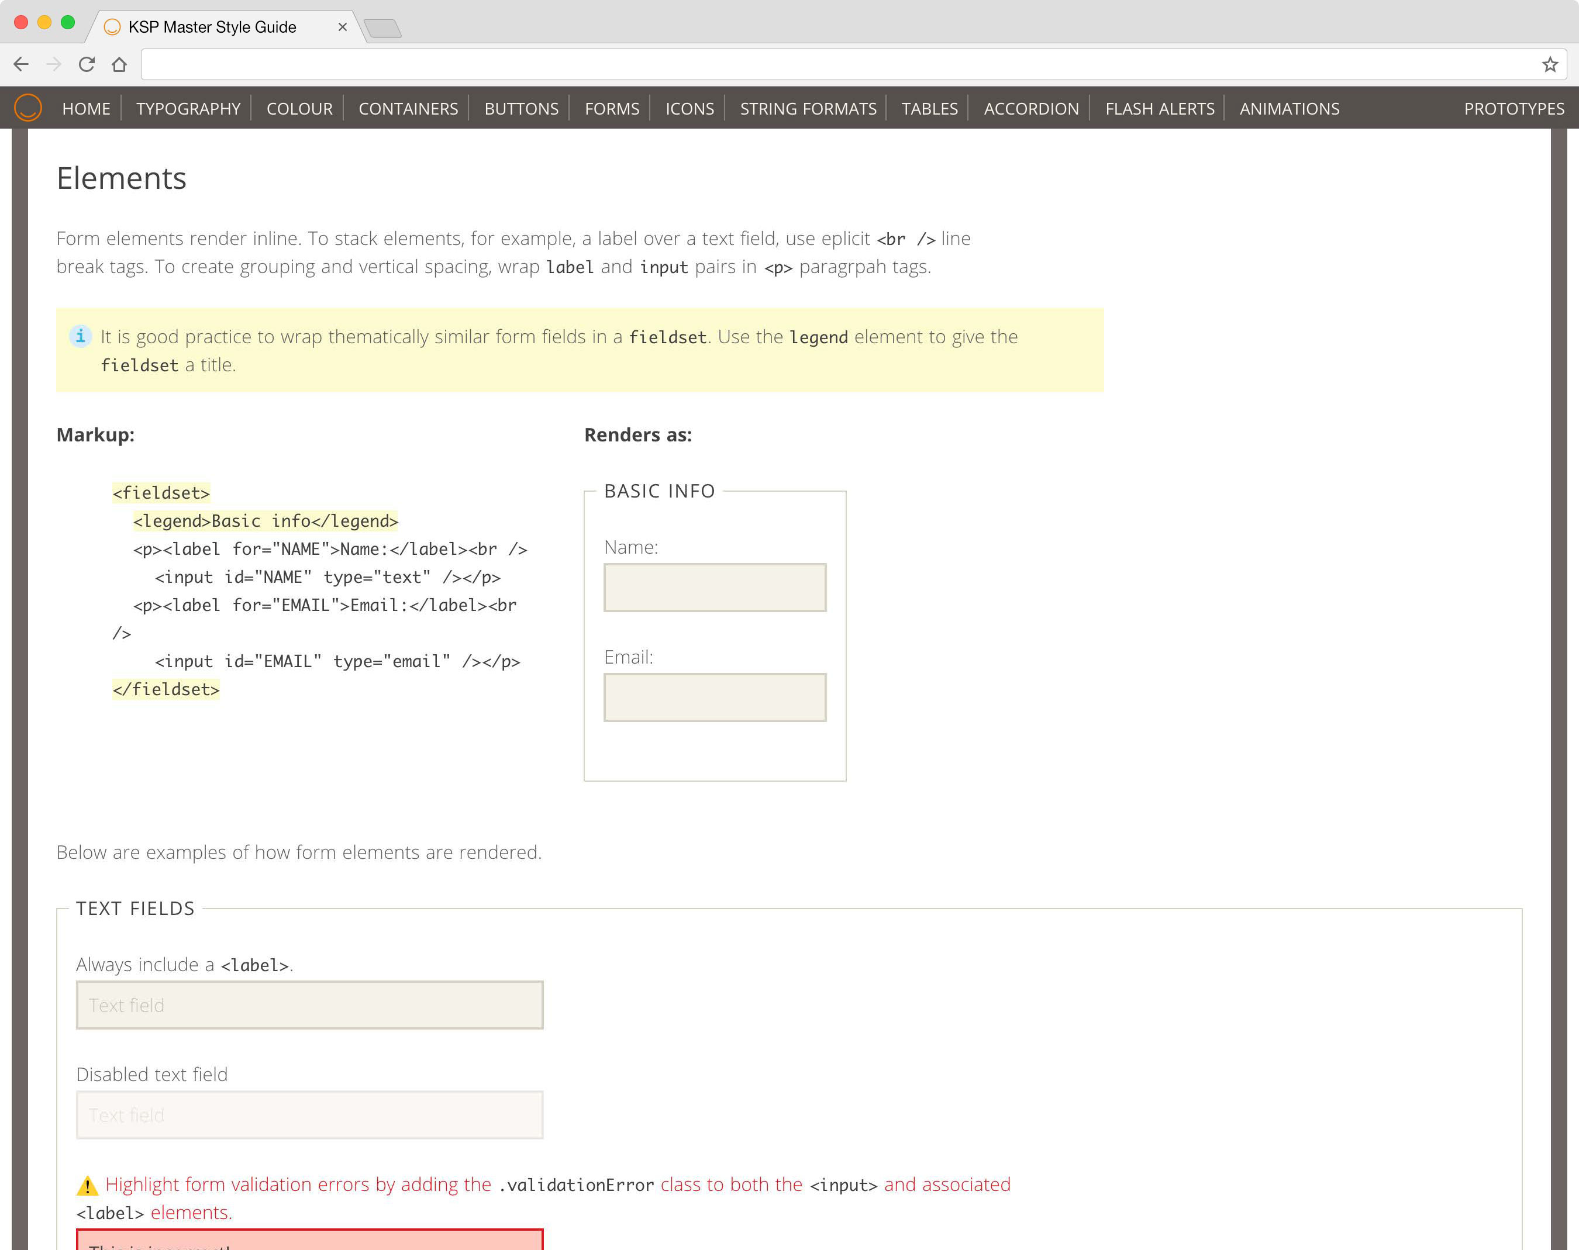Close the KSP Master Style Guide tab
This screenshot has width=1579, height=1250.
tap(342, 27)
